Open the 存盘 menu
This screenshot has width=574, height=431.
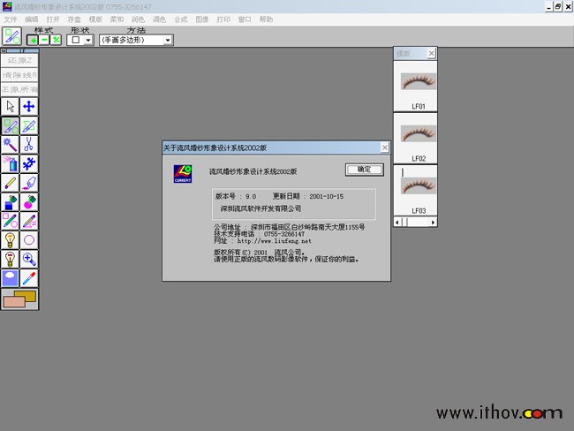pyautogui.click(x=74, y=19)
